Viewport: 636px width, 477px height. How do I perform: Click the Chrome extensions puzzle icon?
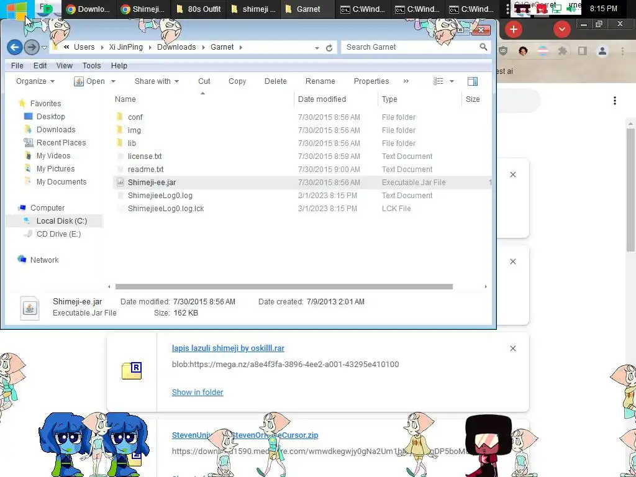(563, 51)
